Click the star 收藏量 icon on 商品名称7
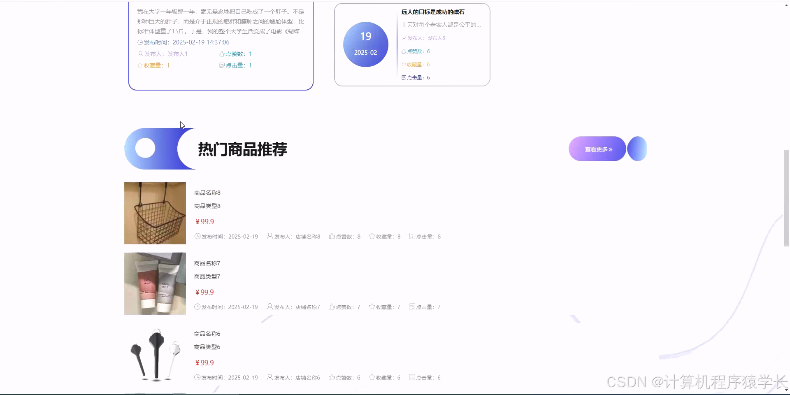790x395 pixels. click(x=372, y=307)
